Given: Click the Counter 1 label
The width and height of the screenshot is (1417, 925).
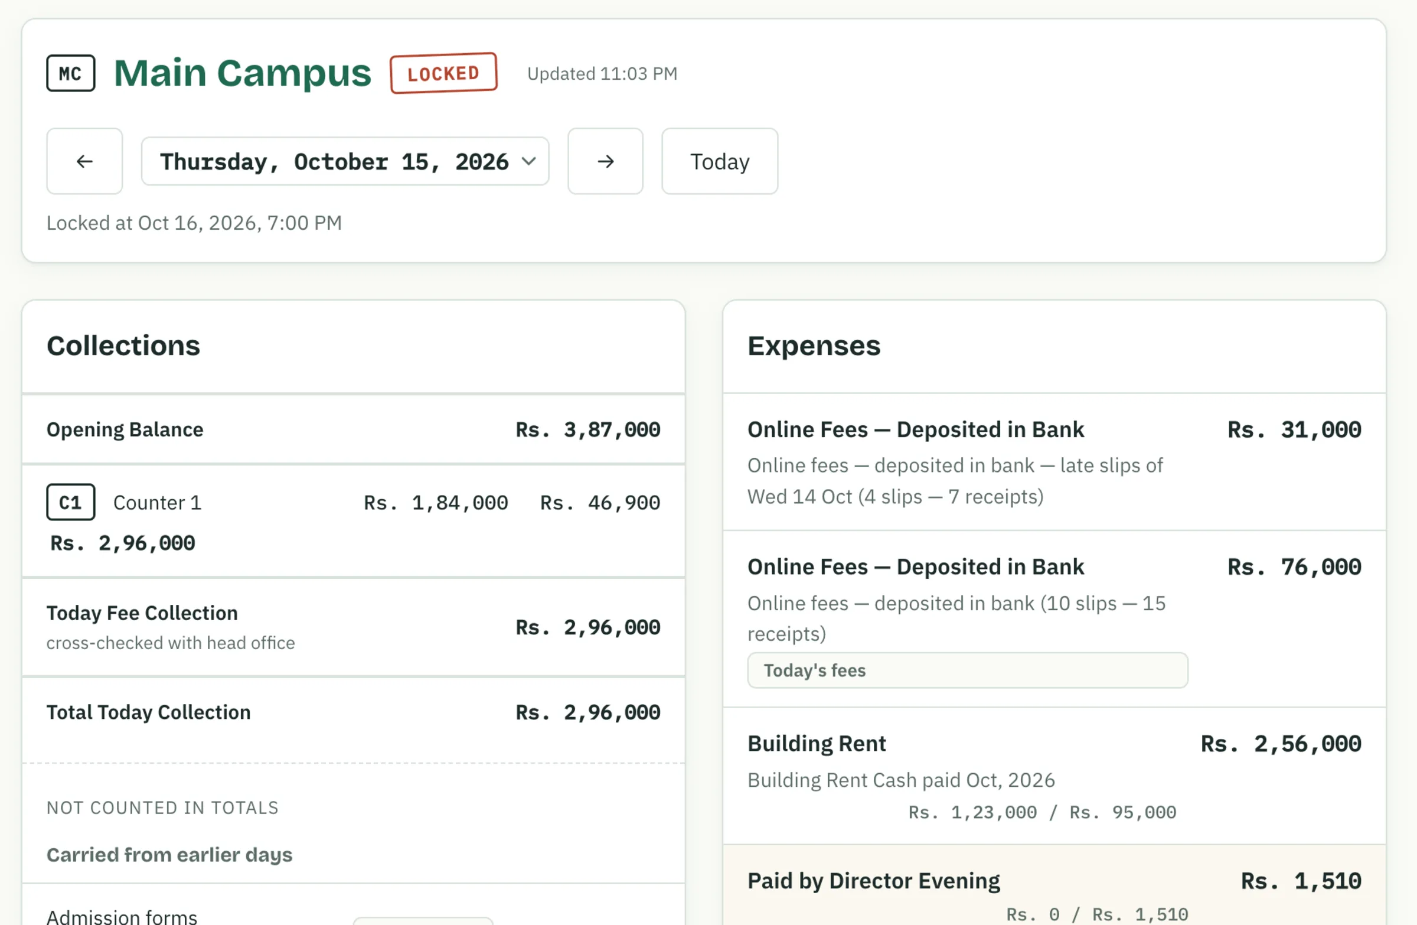Looking at the screenshot, I should pyautogui.click(x=157, y=503).
